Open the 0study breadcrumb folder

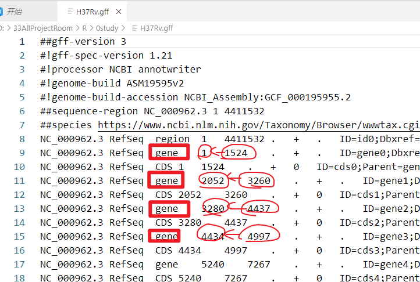[x=107, y=28]
